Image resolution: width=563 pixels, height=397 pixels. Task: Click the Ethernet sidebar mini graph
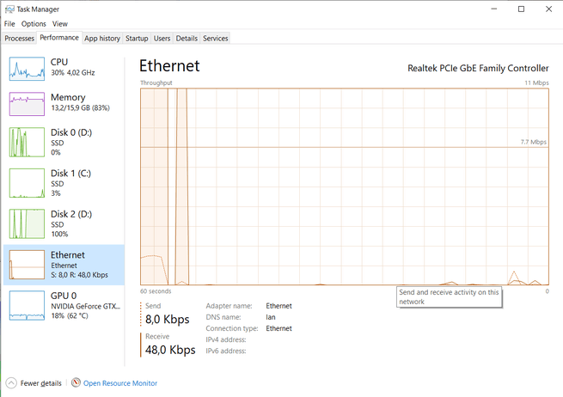[x=27, y=265]
